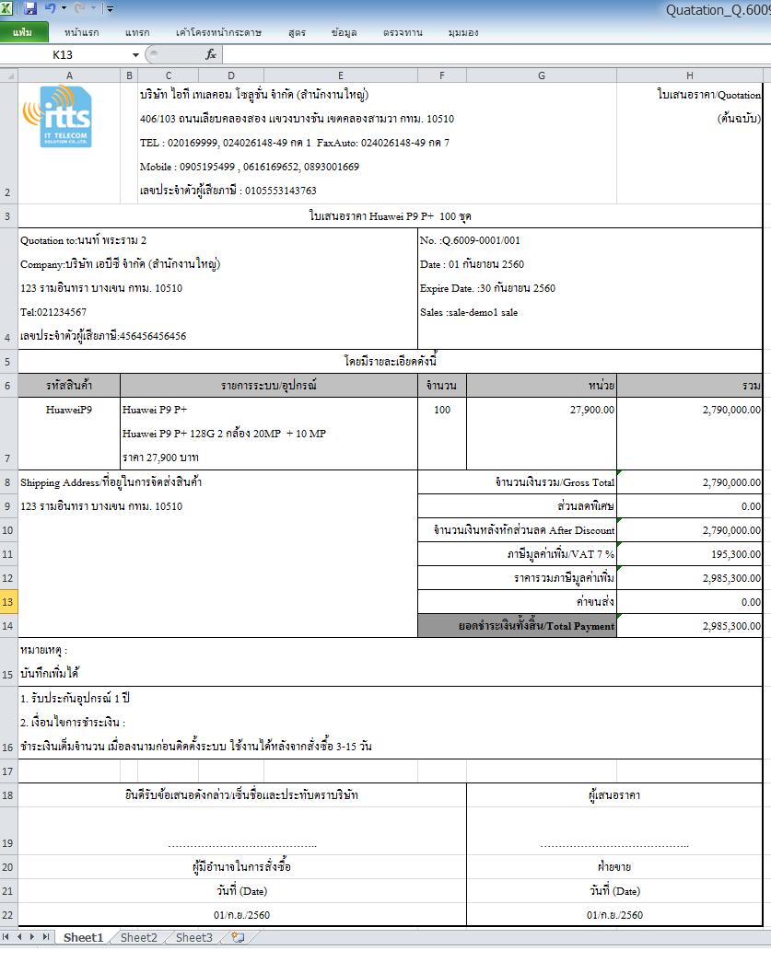Select row 7 header
The height and width of the screenshot is (962, 771).
[x=8, y=434]
